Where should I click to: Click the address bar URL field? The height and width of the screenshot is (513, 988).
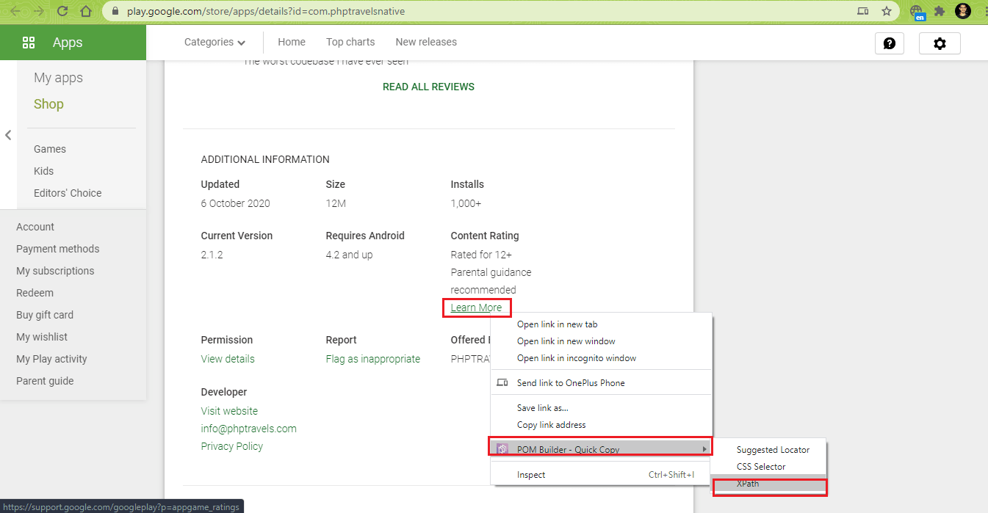[441, 11]
